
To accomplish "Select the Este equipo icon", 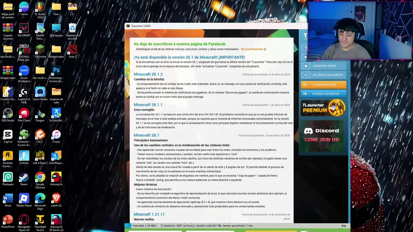I will click(x=56, y=30).
